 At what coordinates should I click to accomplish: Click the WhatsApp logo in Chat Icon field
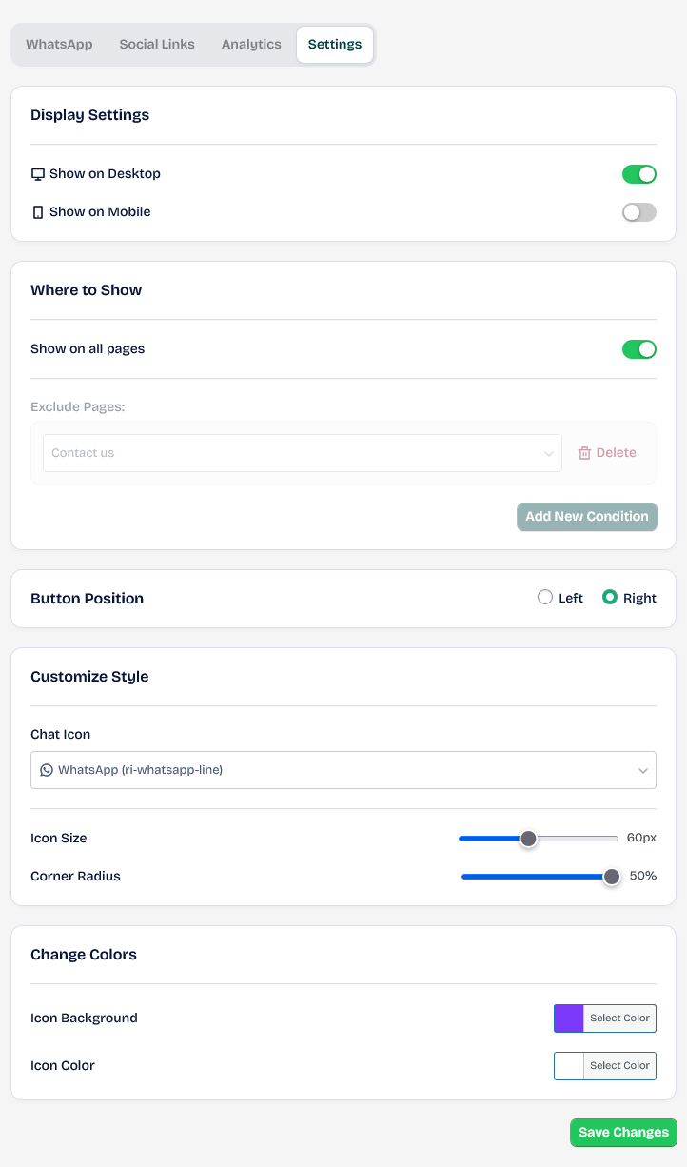[x=47, y=770]
